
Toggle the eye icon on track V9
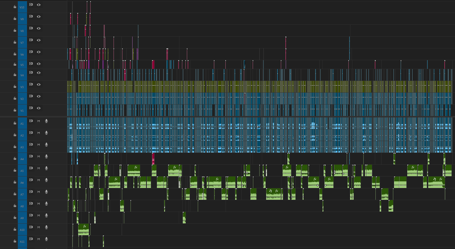[39, 16]
